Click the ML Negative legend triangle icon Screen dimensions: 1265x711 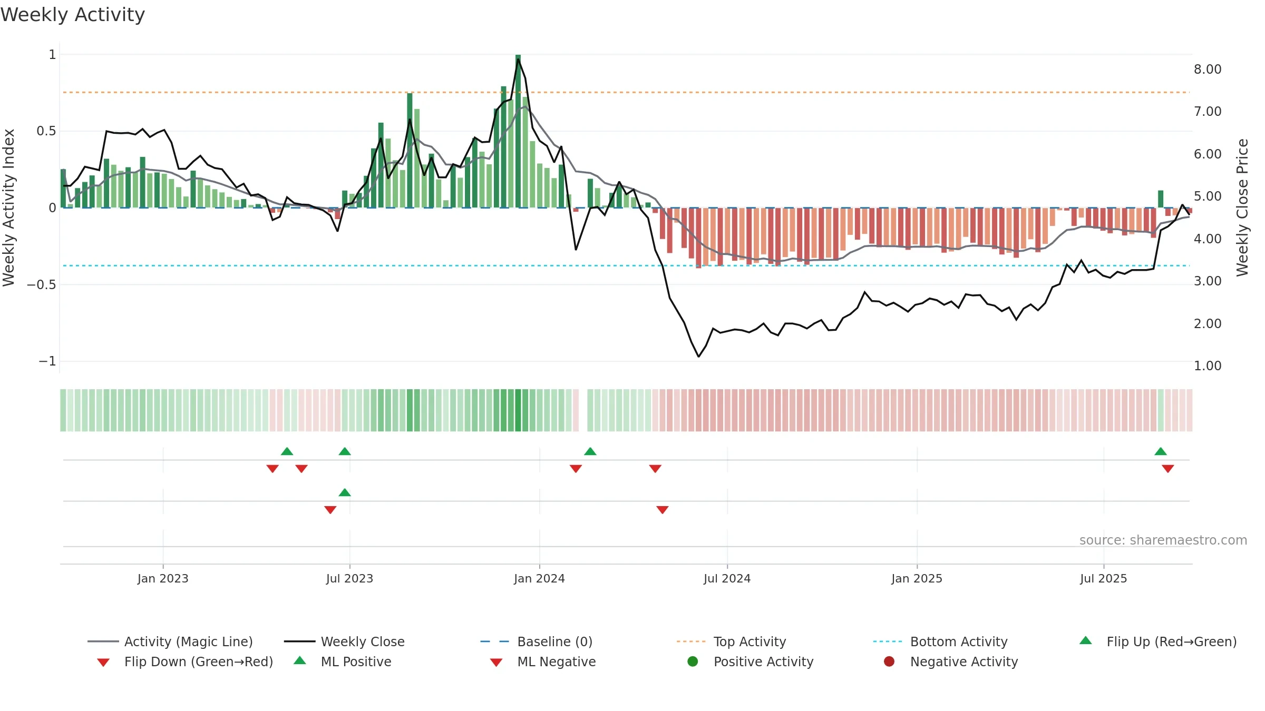(x=496, y=663)
